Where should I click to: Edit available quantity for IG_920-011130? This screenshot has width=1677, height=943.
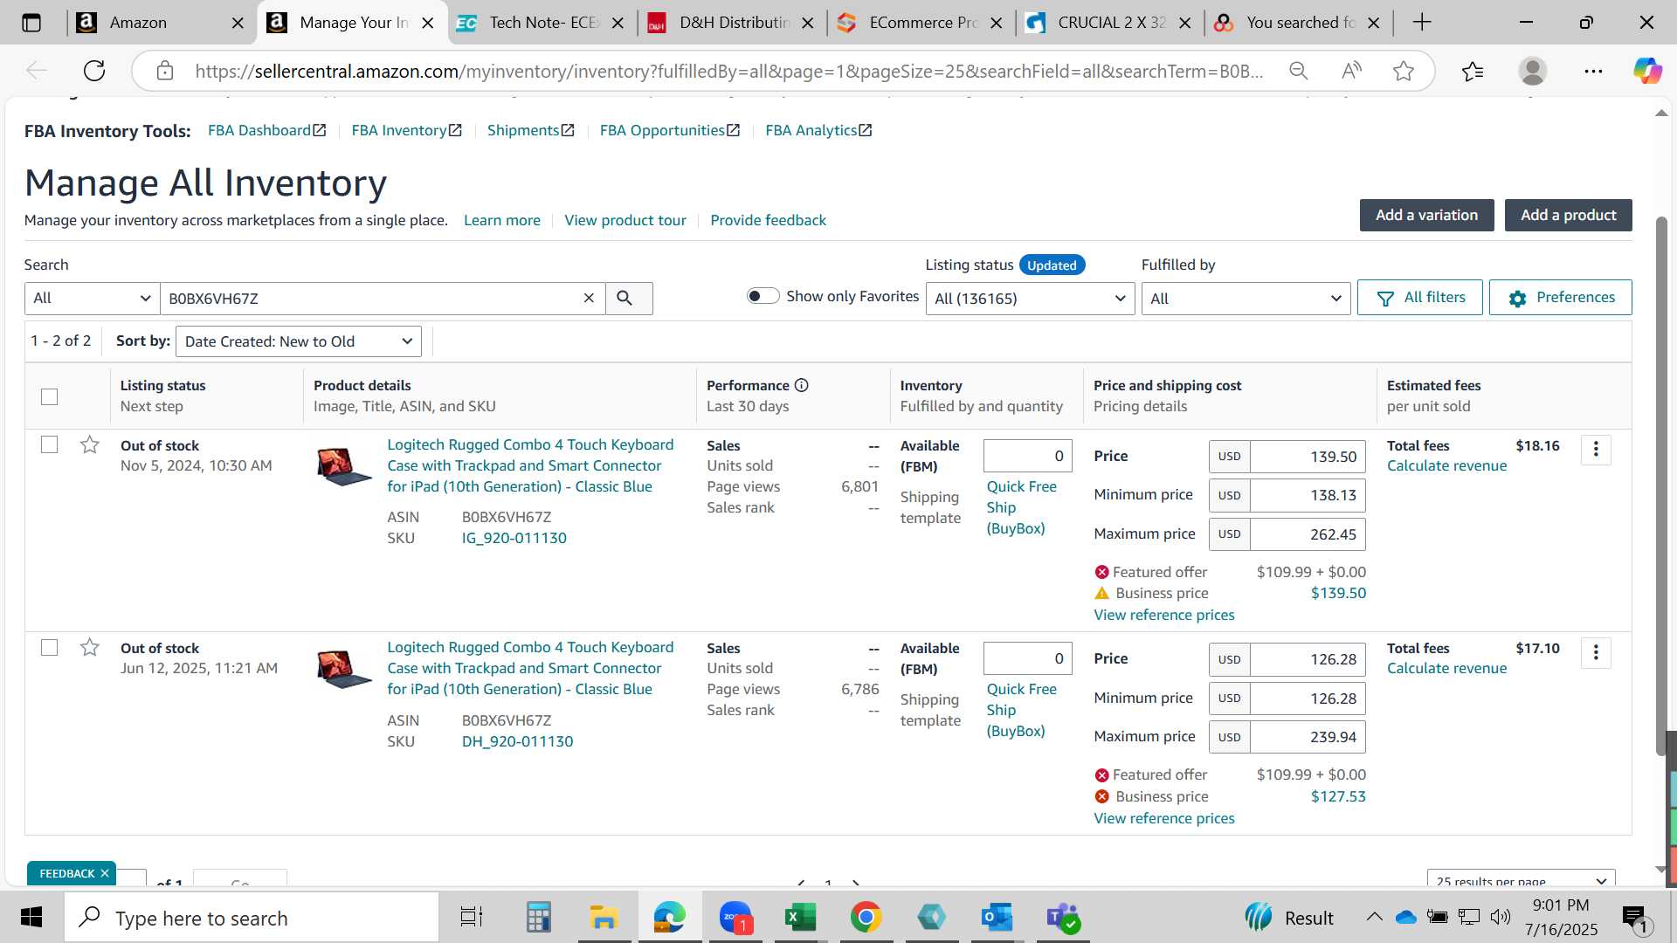[1027, 456]
